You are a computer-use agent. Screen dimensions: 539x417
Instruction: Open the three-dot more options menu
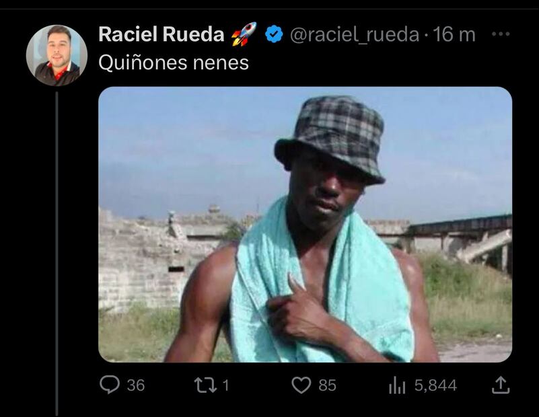(x=501, y=34)
